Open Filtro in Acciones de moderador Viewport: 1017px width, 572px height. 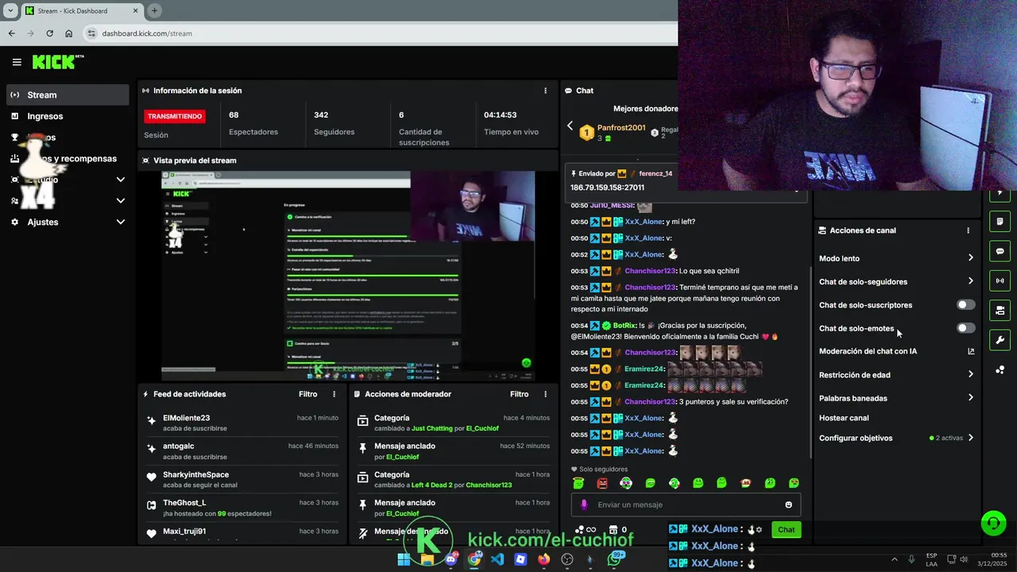pyautogui.click(x=519, y=394)
